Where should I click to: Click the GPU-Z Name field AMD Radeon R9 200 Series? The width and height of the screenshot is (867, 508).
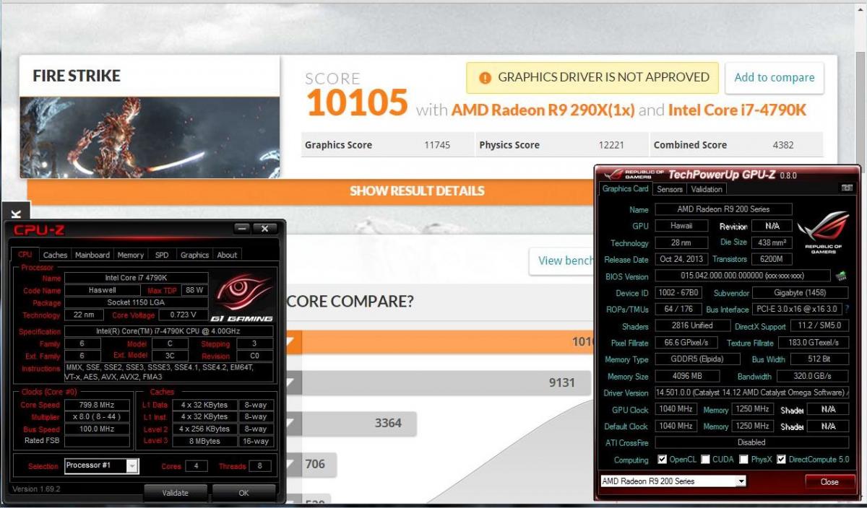click(x=723, y=209)
